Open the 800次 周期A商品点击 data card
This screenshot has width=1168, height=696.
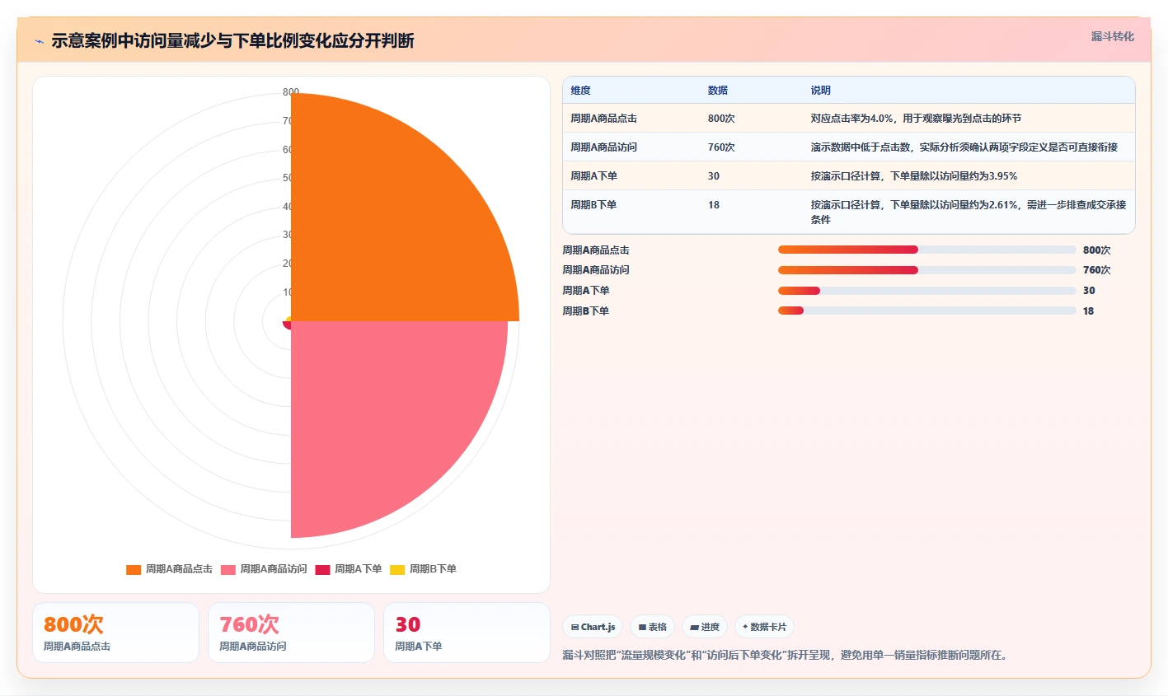[115, 633]
